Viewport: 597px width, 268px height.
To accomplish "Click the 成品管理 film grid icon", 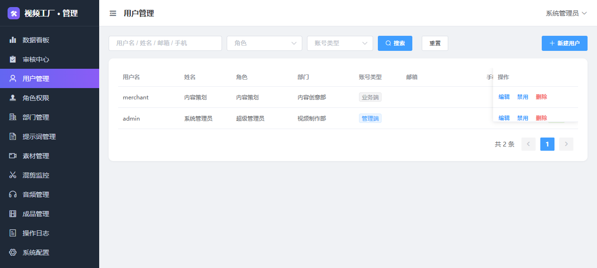I will [x=13, y=214].
